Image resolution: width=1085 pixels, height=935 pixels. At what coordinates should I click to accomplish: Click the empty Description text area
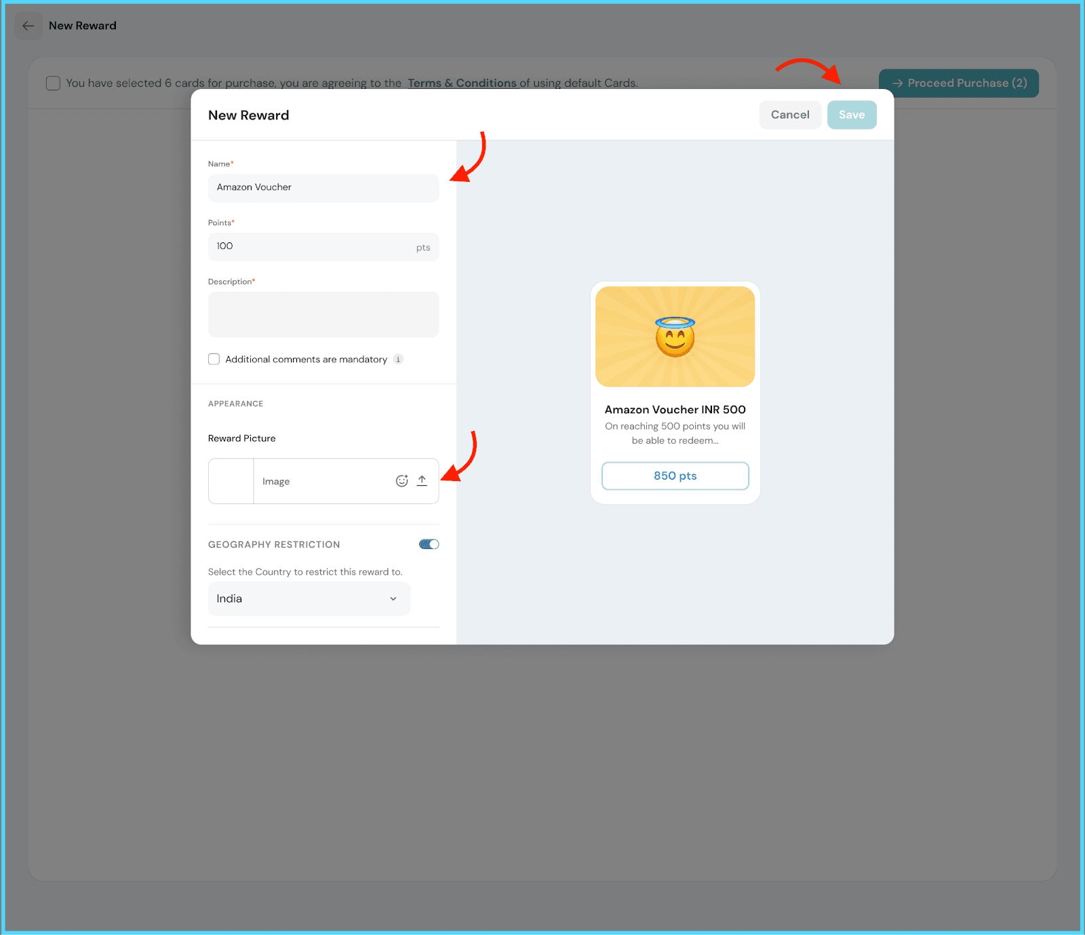[x=323, y=315]
